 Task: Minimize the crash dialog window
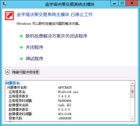[114, 3]
